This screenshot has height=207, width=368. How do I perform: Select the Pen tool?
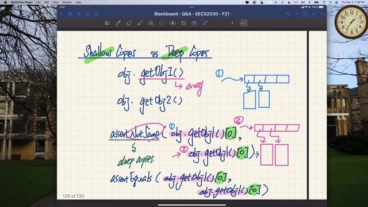[x=118, y=23]
